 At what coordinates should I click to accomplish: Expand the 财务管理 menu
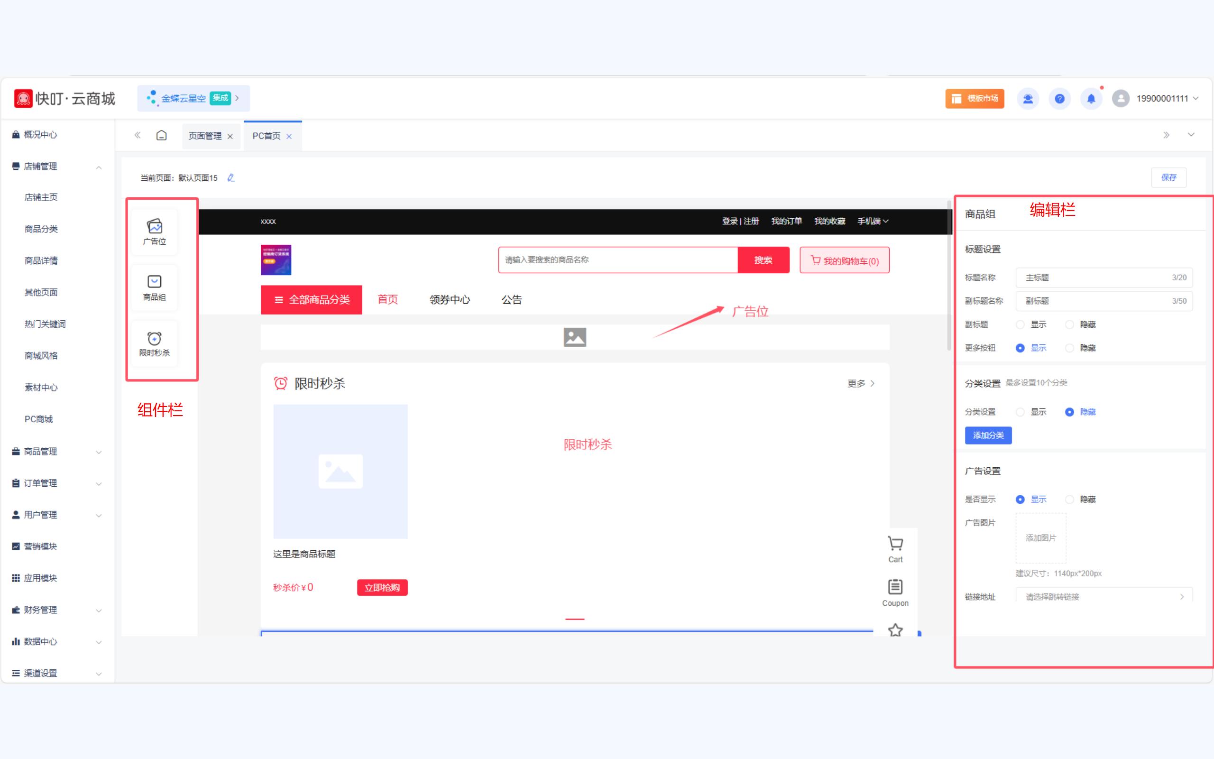tap(99, 611)
